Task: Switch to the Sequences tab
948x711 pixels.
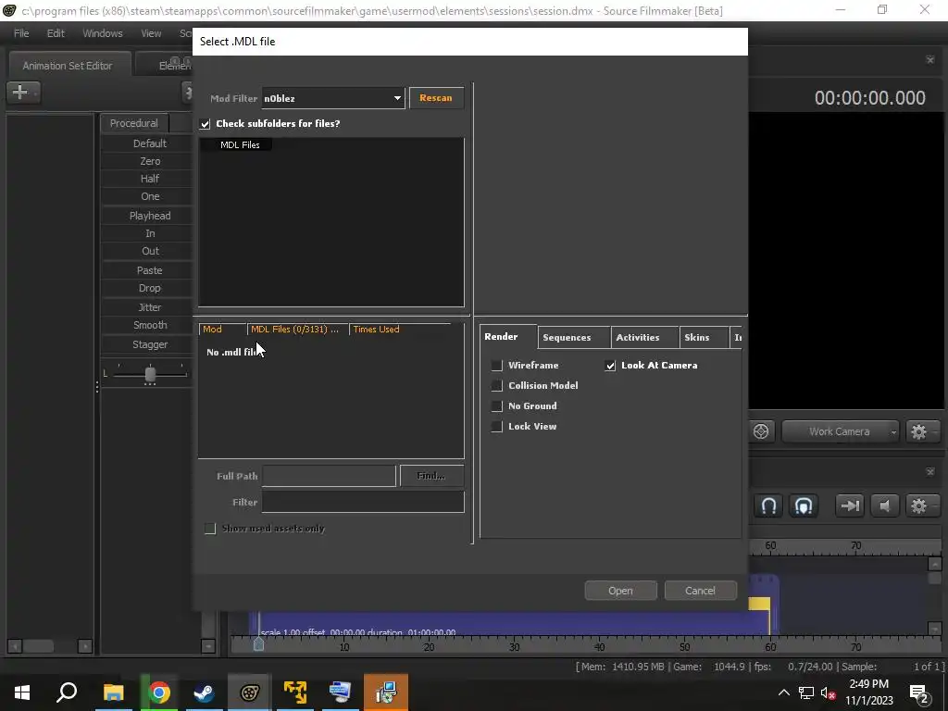Action: 573,337
